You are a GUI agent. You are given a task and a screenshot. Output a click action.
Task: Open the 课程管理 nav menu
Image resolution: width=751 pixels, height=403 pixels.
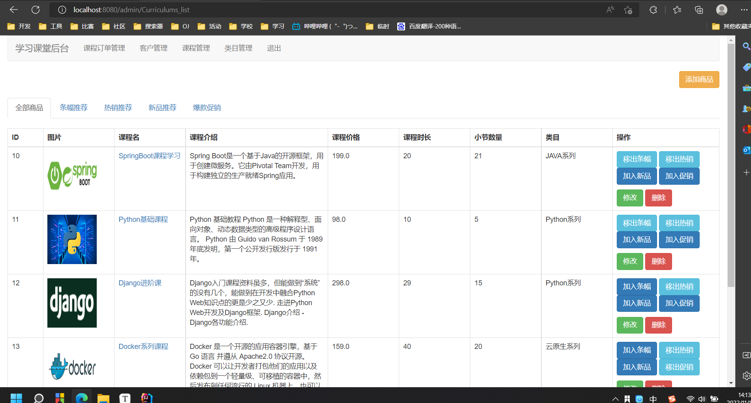(196, 48)
